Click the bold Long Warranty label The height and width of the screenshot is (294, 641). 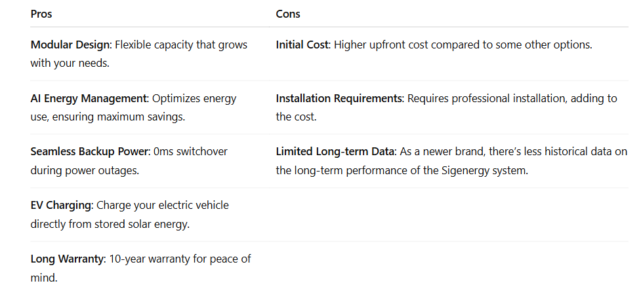(x=67, y=259)
